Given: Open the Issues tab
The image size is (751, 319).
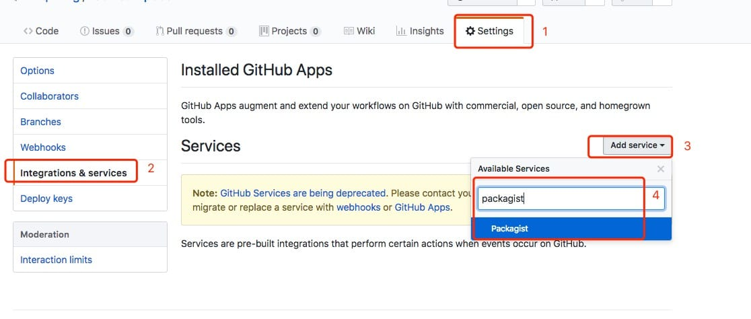Looking at the screenshot, I should pyautogui.click(x=106, y=31).
